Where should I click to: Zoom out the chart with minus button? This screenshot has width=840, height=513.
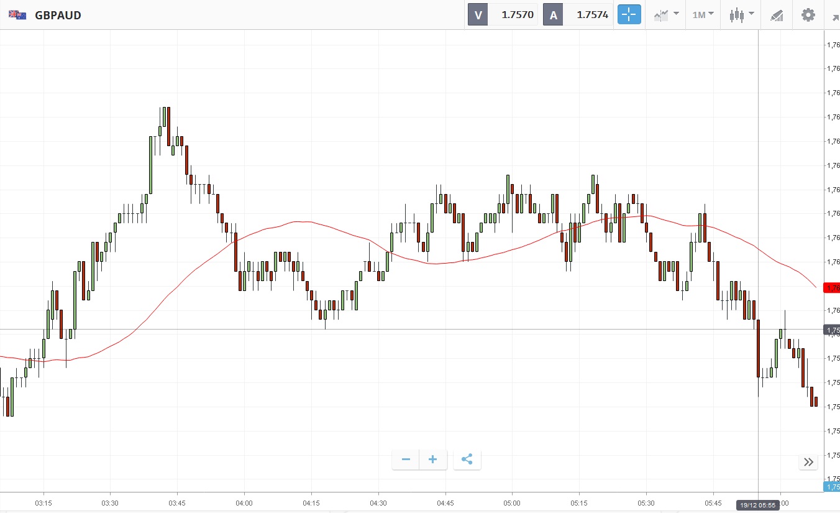tap(406, 460)
